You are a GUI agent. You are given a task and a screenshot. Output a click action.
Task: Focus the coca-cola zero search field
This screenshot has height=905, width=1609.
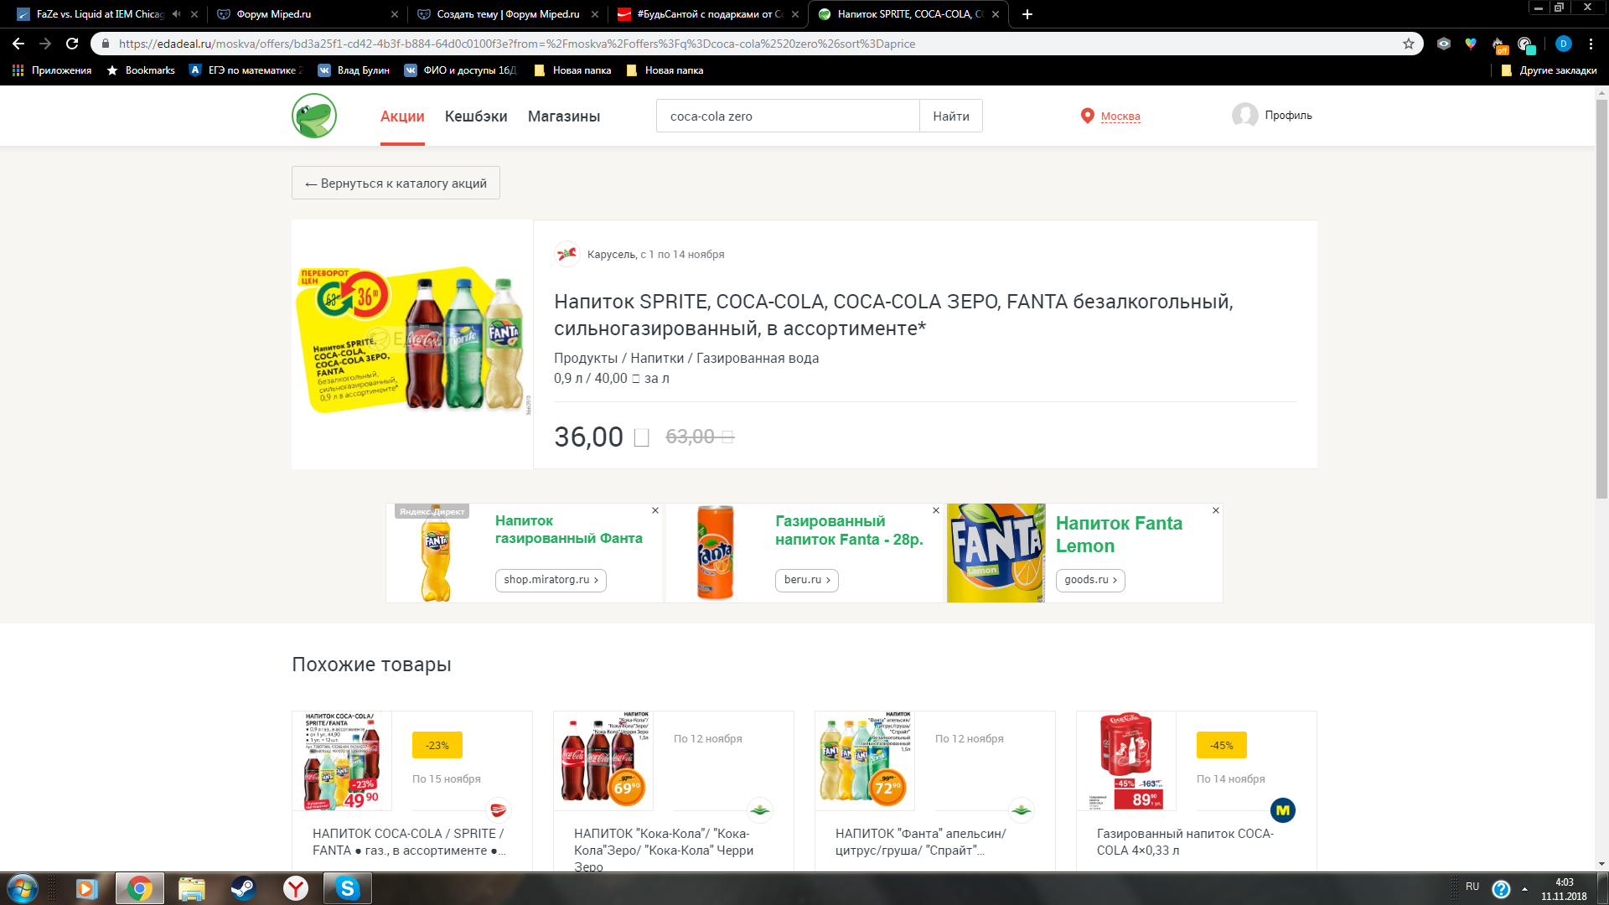pos(788,116)
